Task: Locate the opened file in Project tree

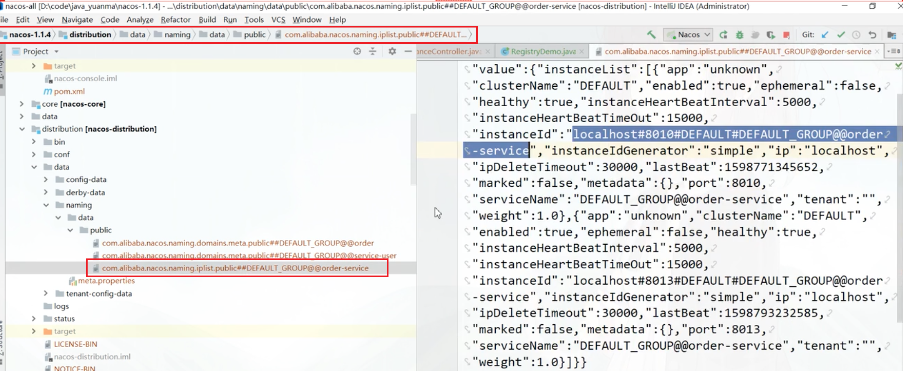Action: click(357, 51)
